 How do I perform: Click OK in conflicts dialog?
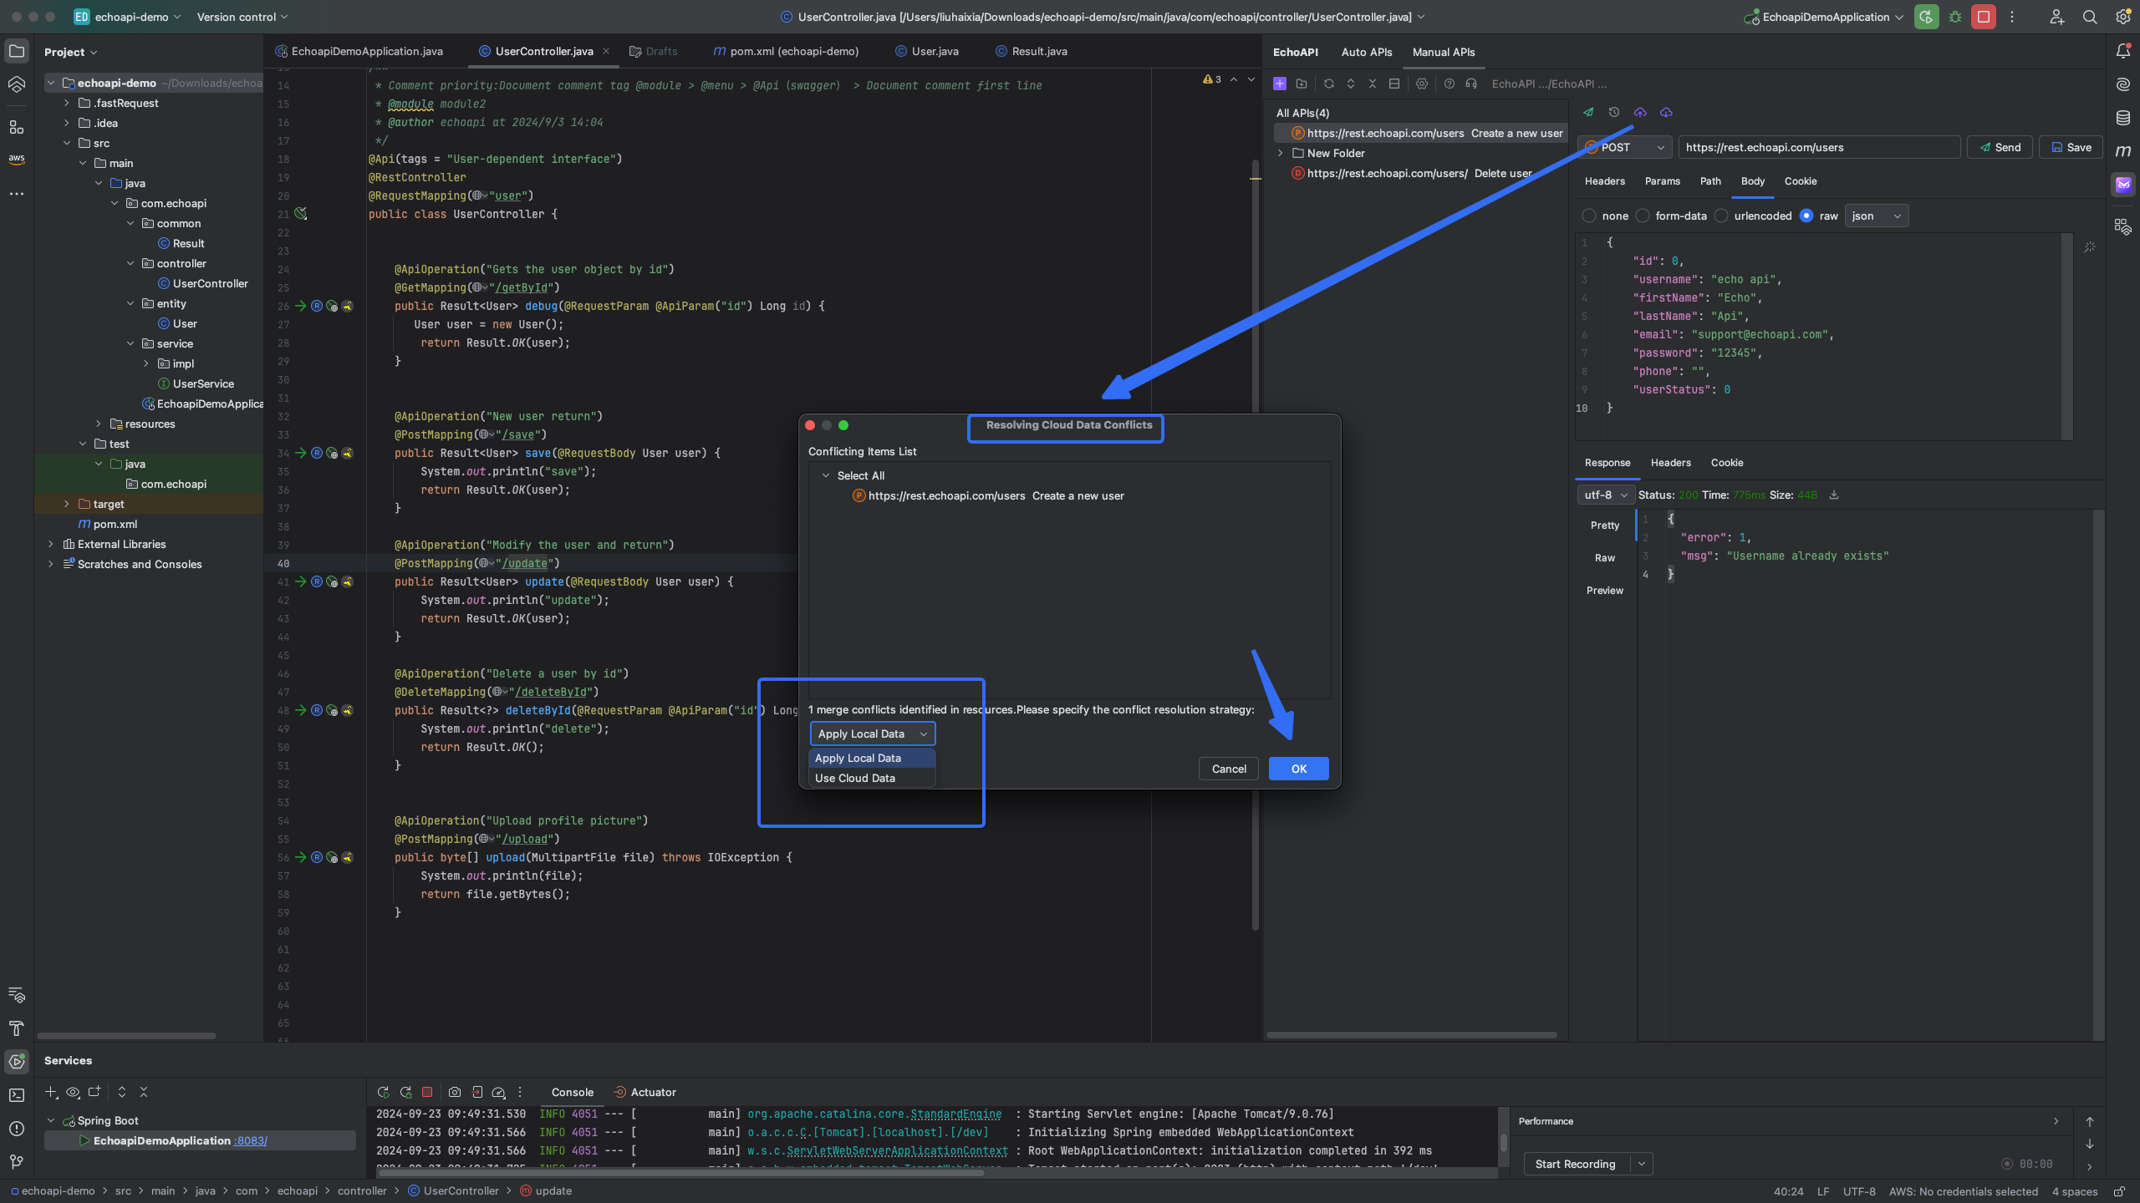click(x=1298, y=769)
